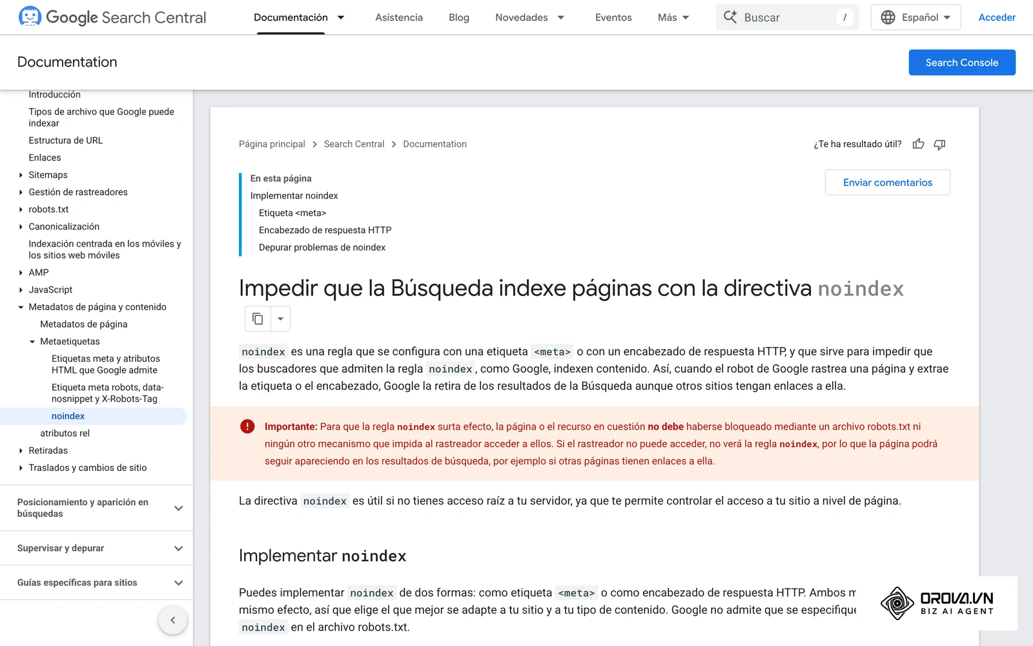The height and width of the screenshot is (646, 1033).
Task: Expand the AMP sidebar item
Action: tap(21, 273)
